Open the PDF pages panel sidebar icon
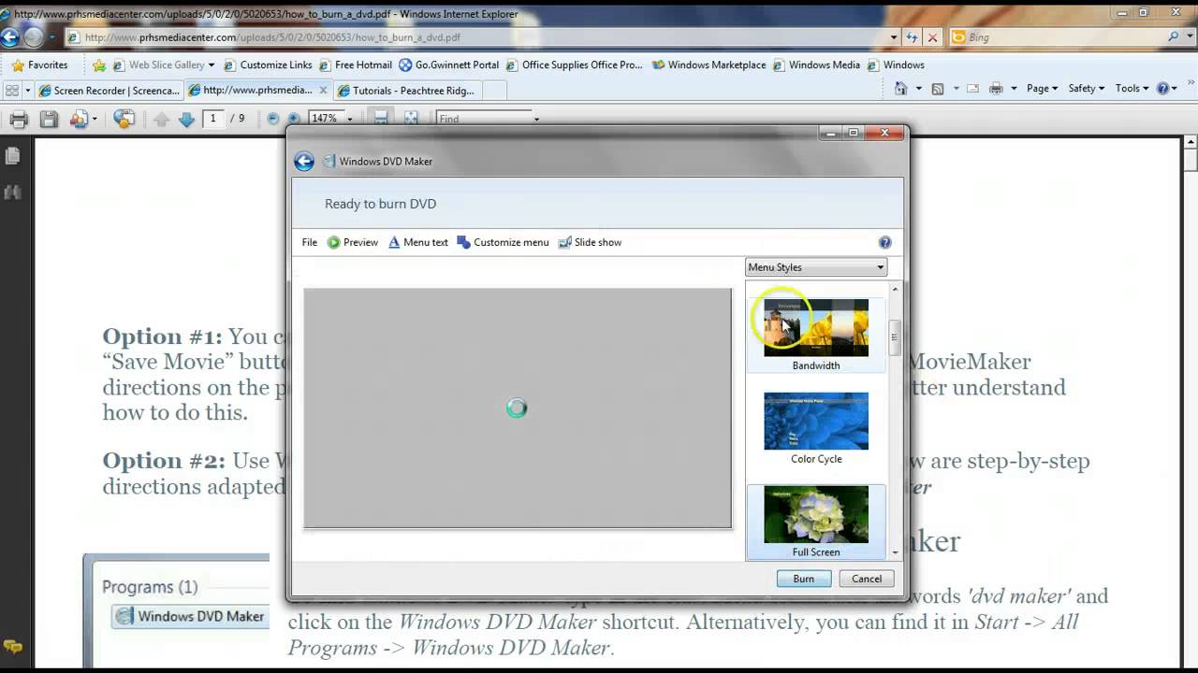Image resolution: width=1198 pixels, height=673 pixels. pos(12,156)
